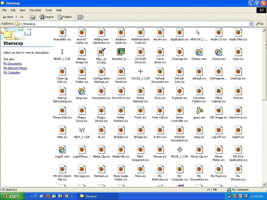Select the Free Cell.ico file

[160, 110]
